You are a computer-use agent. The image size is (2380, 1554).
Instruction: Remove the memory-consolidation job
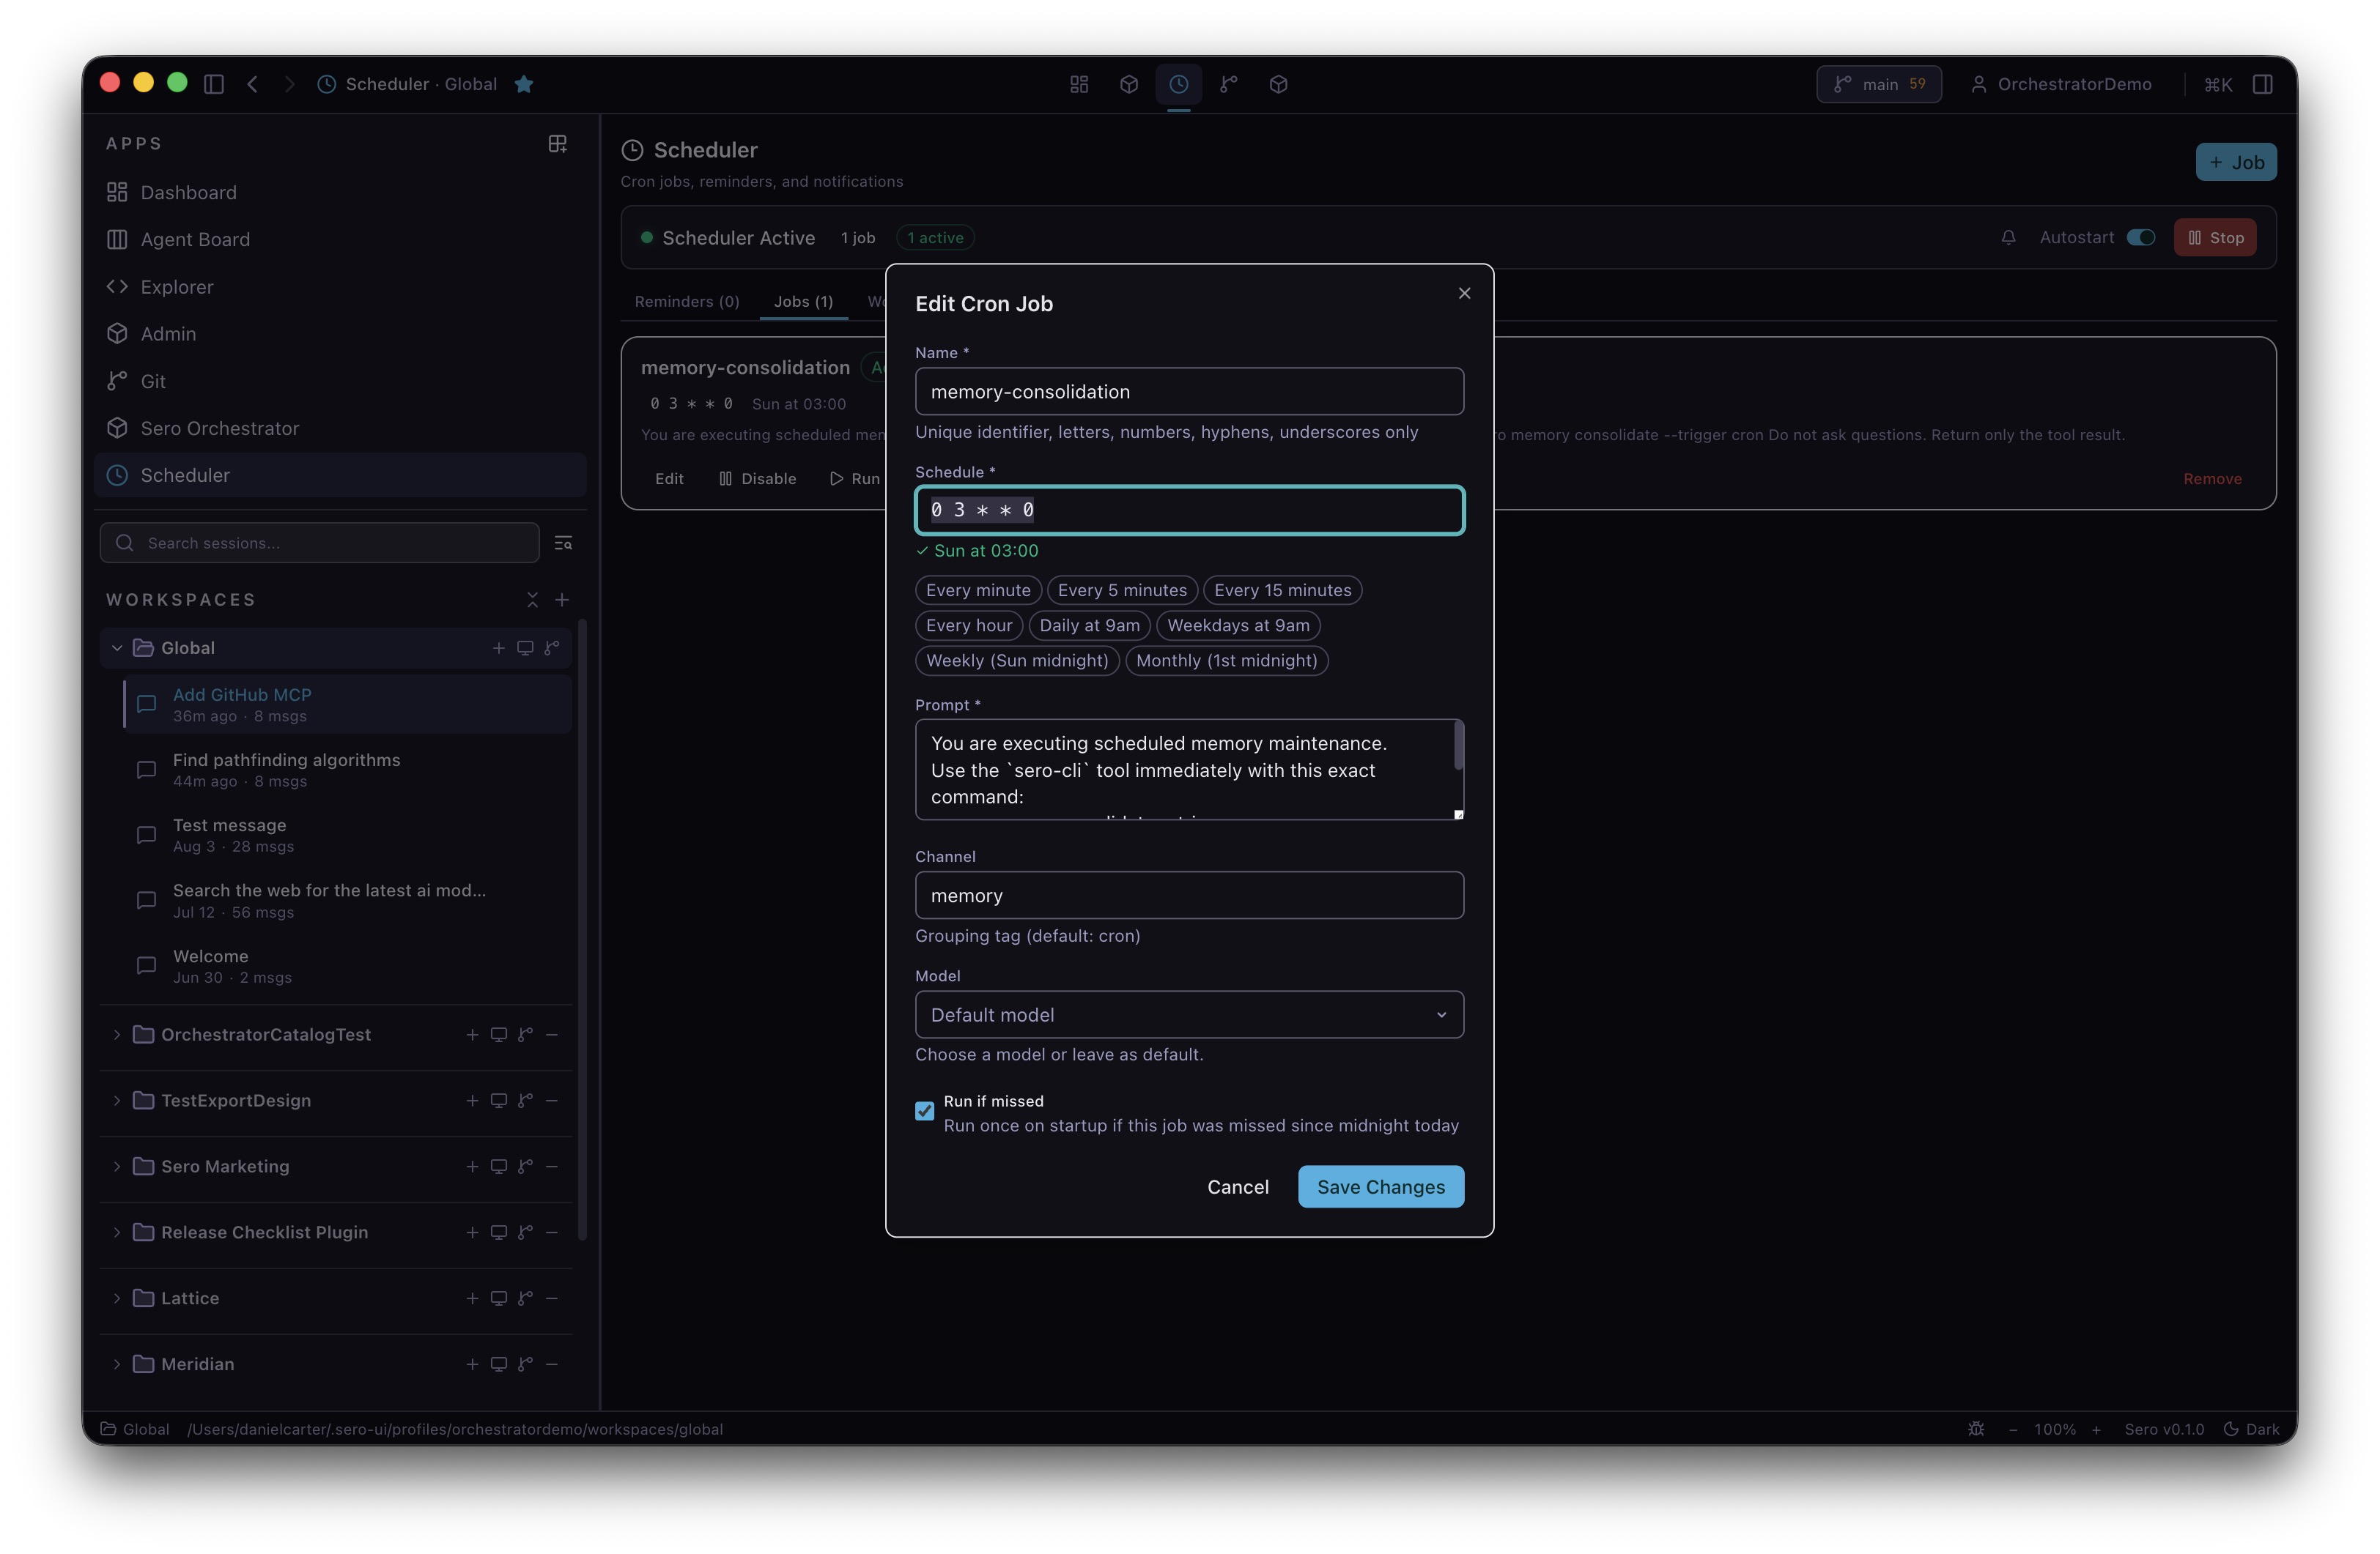(2212, 479)
